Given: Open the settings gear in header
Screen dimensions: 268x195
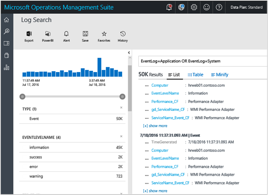Looking at the screenshot, I should [194, 7].
